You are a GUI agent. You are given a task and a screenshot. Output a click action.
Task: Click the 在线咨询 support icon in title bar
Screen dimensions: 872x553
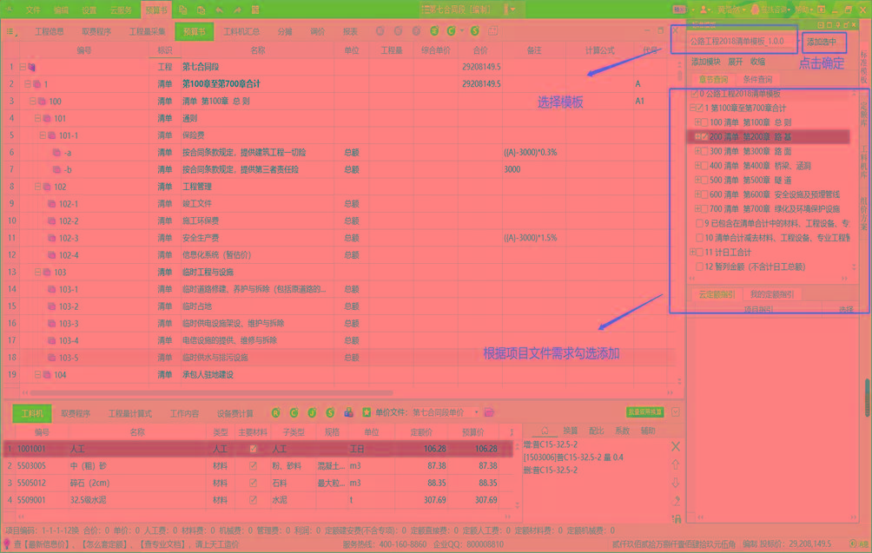[756, 10]
